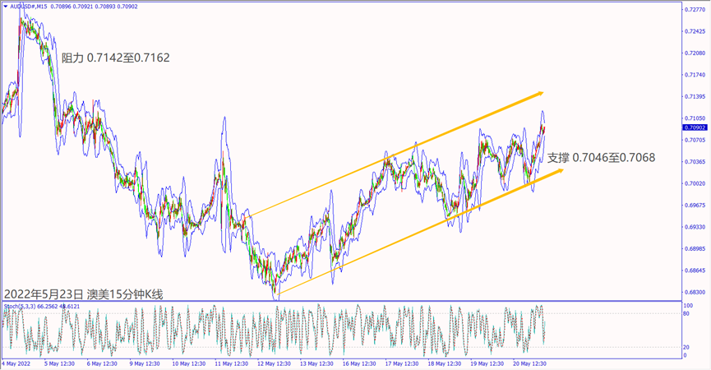Click the stochastic 20 level label
The width and height of the screenshot is (711, 370).
(x=686, y=345)
